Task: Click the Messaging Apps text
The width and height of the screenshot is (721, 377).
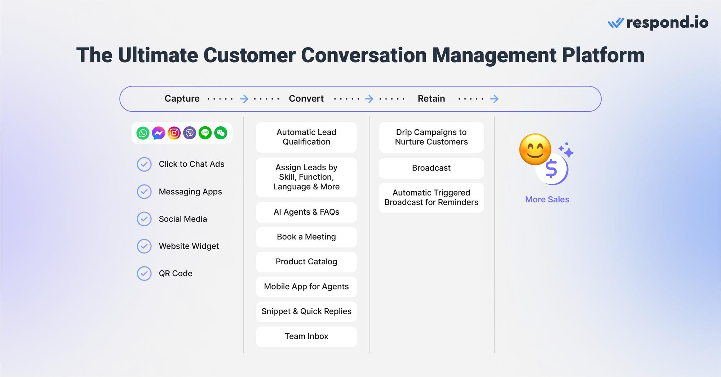Action: point(190,192)
